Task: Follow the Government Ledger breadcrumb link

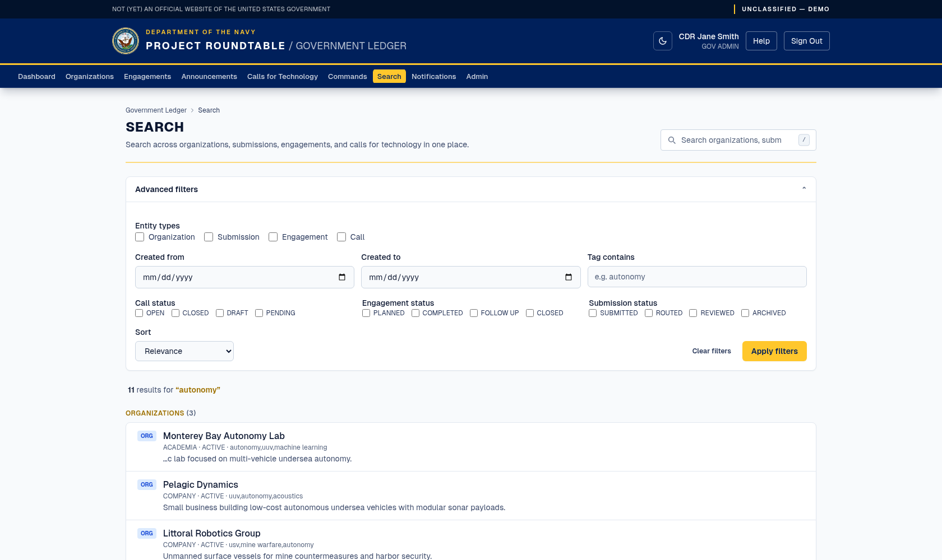Action: pos(156,110)
